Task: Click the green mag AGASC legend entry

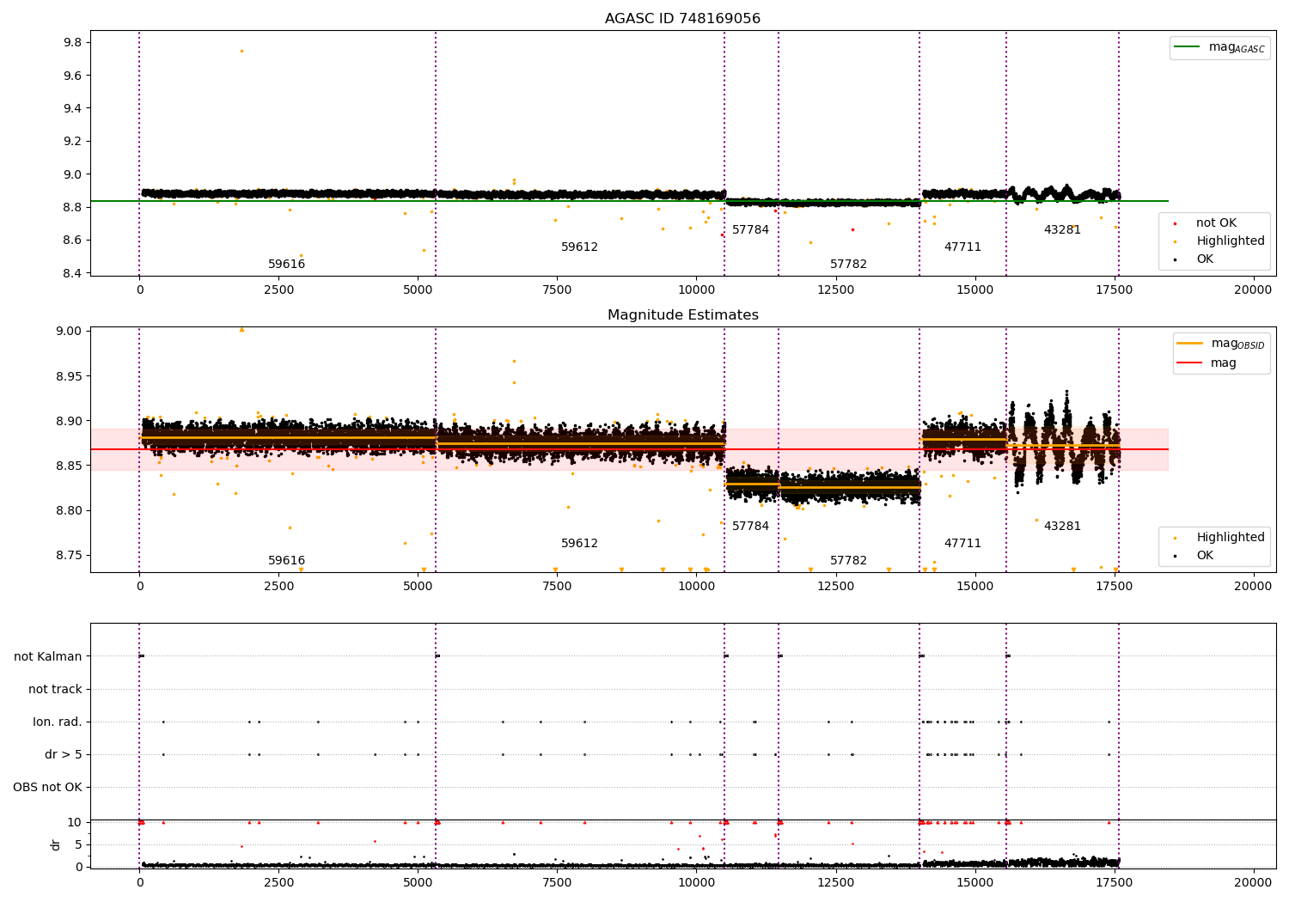Action: coord(1219,48)
